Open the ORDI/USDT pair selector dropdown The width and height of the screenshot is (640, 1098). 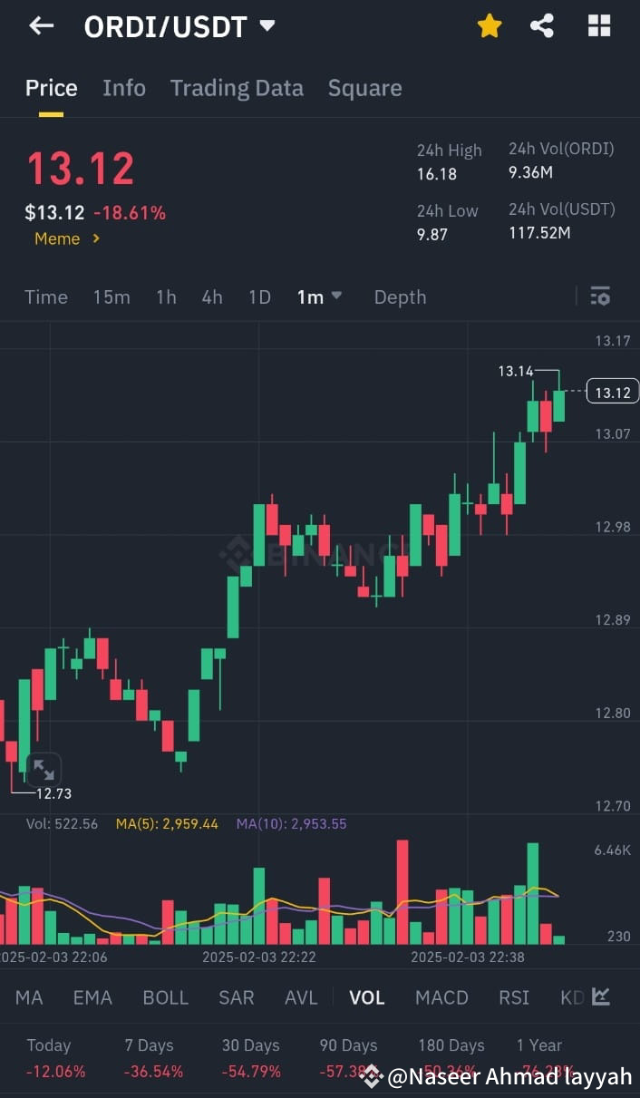(179, 26)
